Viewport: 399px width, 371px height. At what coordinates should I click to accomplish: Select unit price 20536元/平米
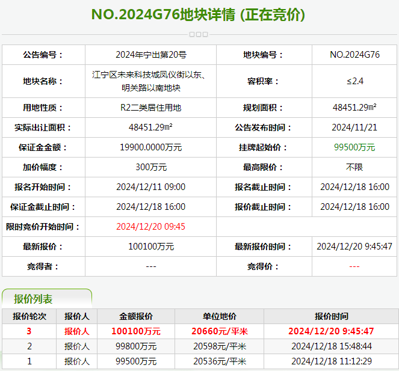click(220, 361)
